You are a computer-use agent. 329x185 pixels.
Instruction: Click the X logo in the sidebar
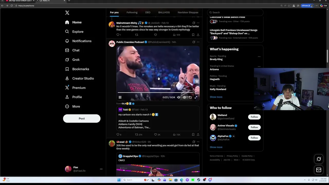point(67,13)
